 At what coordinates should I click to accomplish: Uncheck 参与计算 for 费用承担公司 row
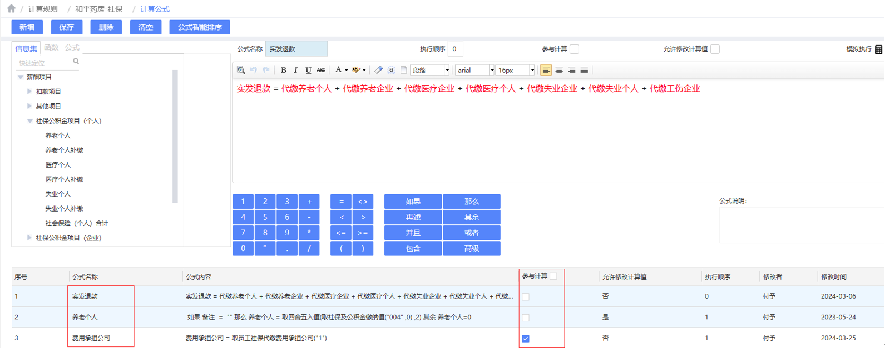pyautogui.click(x=526, y=338)
